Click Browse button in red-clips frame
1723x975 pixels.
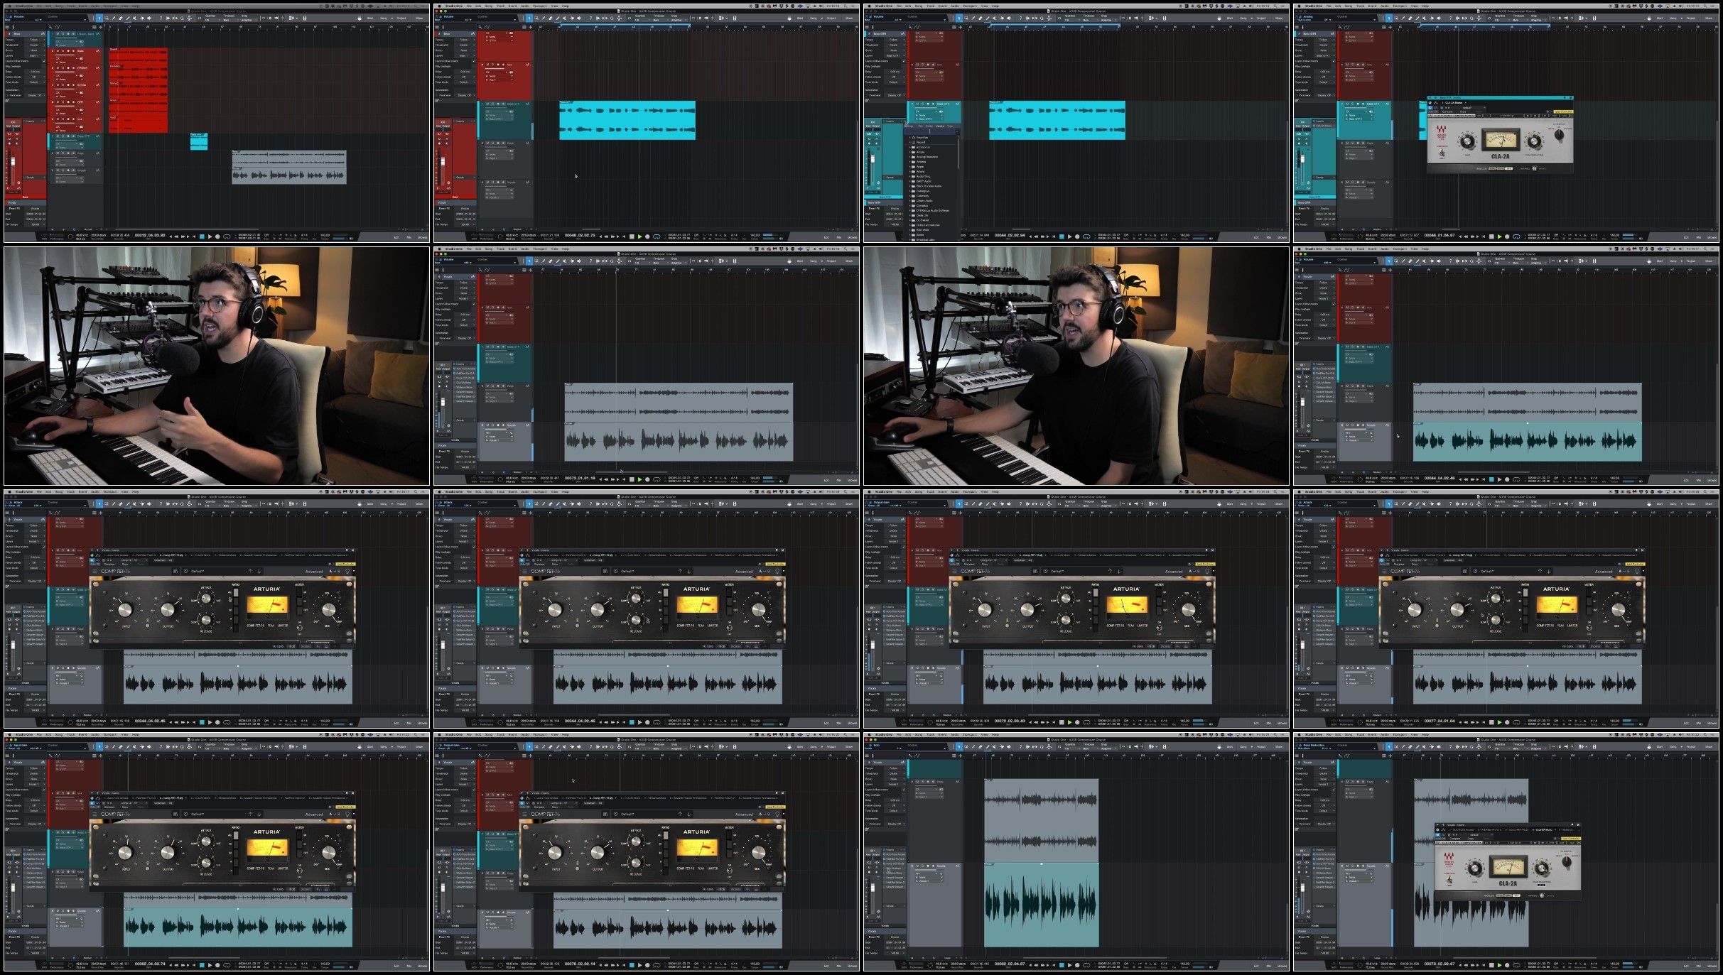pos(422,237)
